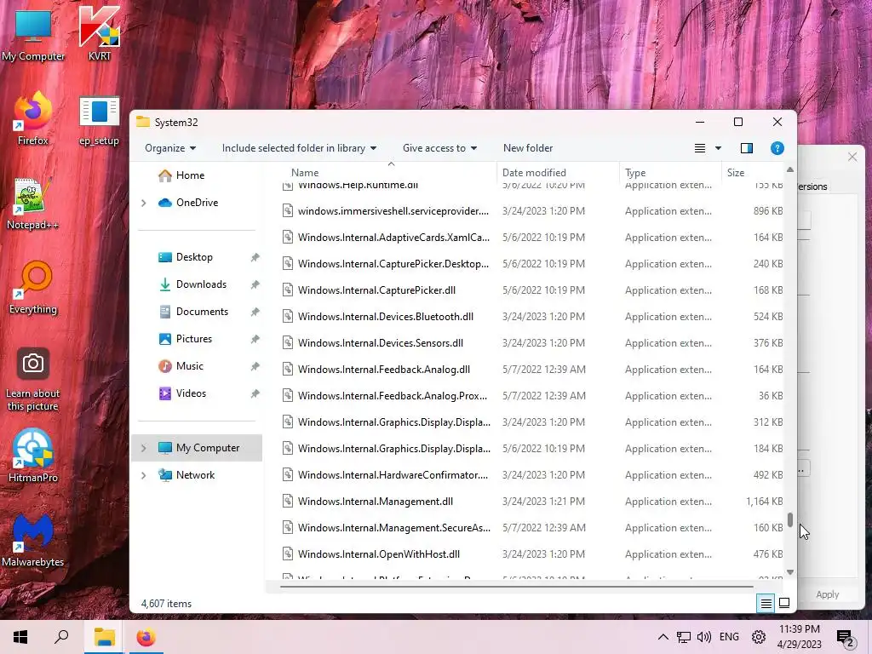The width and height of the screenshot is (872, 654).
Task: Expand the My Computer tree node
Action: click(x=143, y=448)
